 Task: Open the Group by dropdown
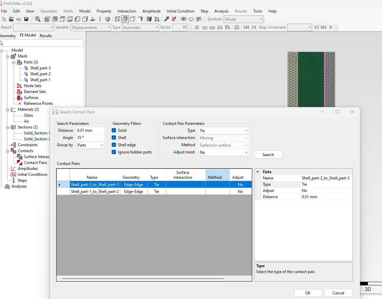pos(90,145)
